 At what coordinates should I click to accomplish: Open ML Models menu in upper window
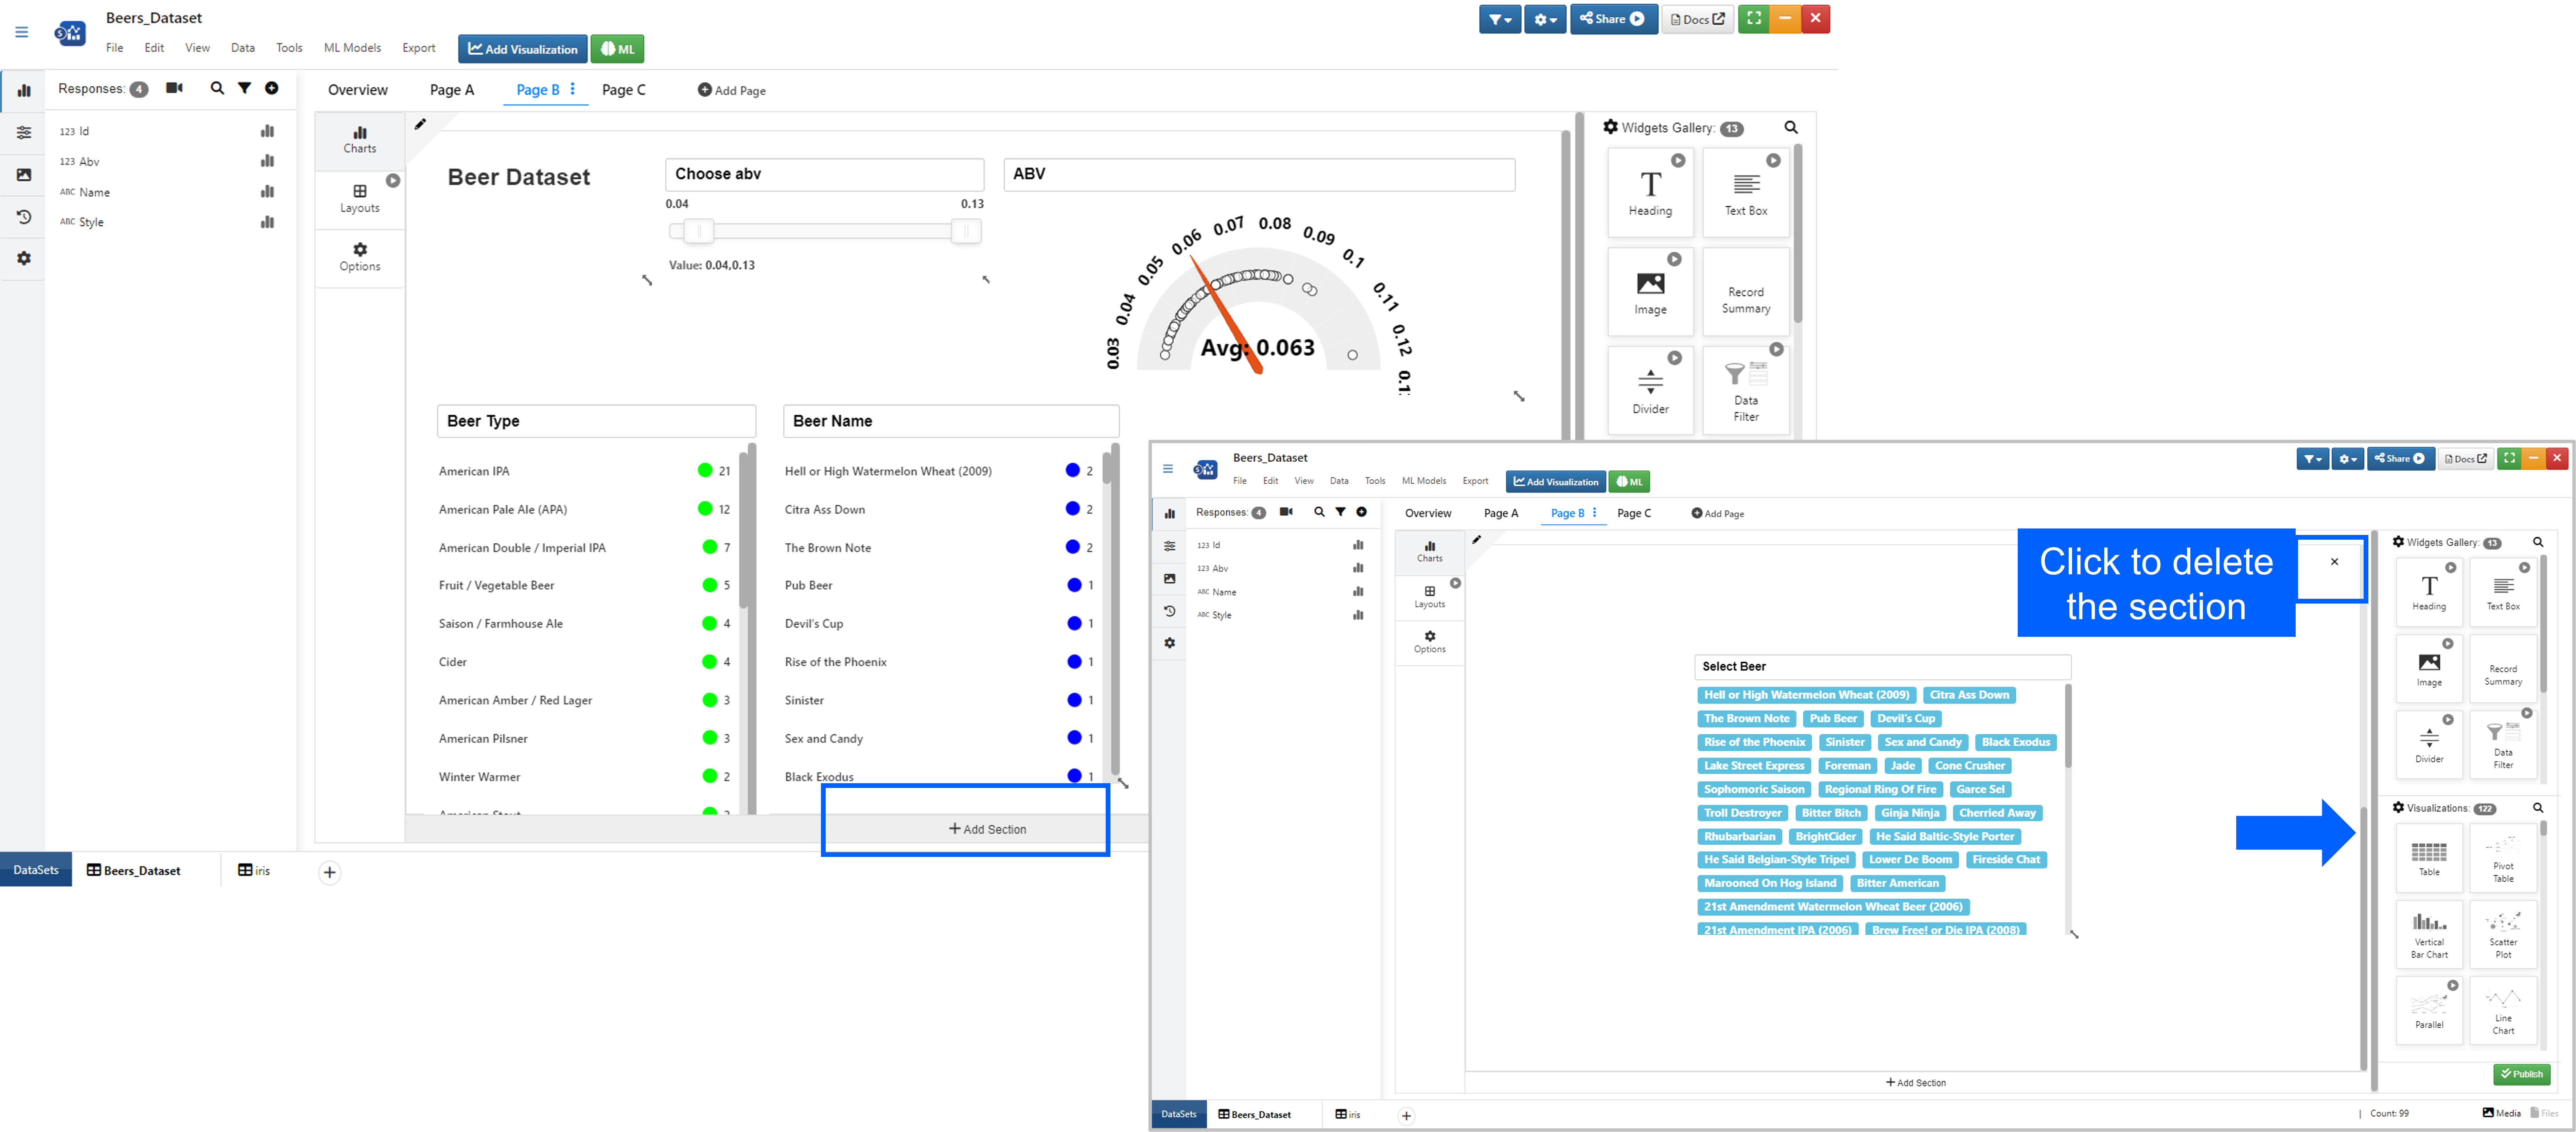click(352, 48)
